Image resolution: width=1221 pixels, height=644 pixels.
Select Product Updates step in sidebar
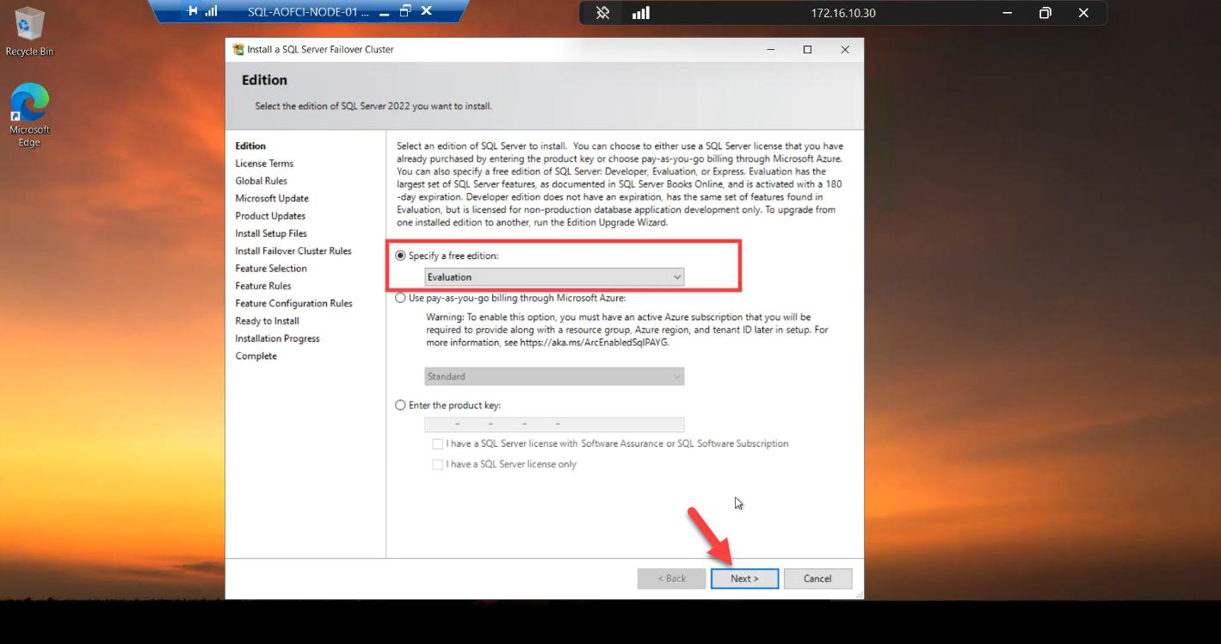coord(270,216)
